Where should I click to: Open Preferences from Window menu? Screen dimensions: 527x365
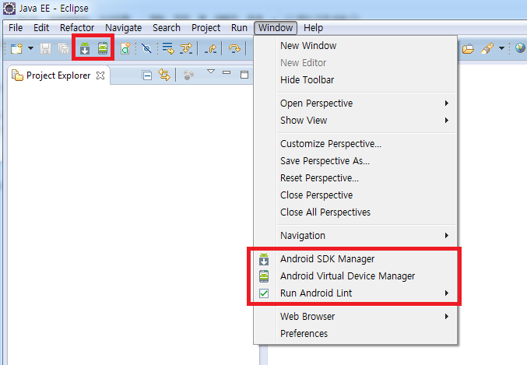pos(356,334)
